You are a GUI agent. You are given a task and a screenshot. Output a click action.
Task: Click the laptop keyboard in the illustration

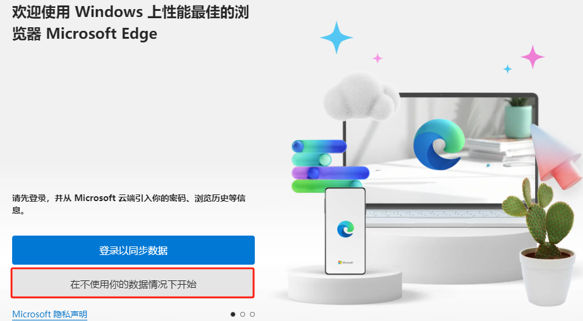tap(439, 214)
